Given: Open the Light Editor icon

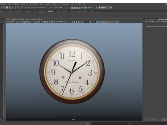Looking at the screenshot, I should (88, 8).
